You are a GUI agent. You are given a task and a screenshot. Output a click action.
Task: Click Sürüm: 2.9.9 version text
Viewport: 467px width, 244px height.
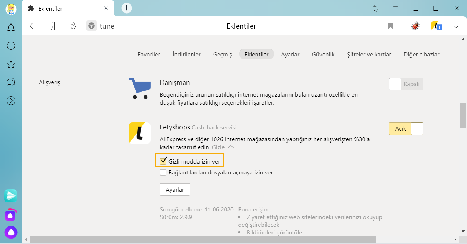(x=176, y=217)
